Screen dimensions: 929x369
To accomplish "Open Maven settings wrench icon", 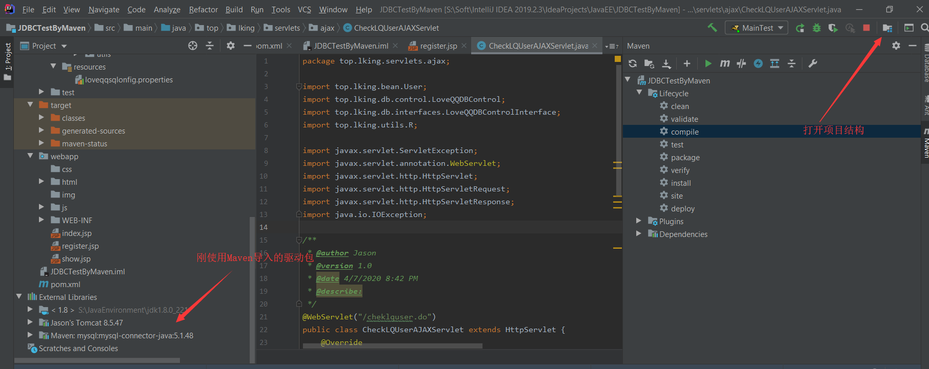I will point(813,63).
